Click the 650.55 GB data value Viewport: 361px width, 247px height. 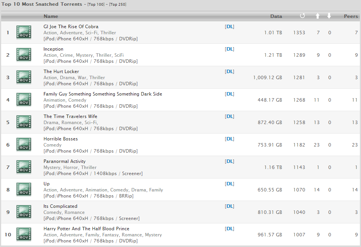pyautogui.click(x=270, y=190)
